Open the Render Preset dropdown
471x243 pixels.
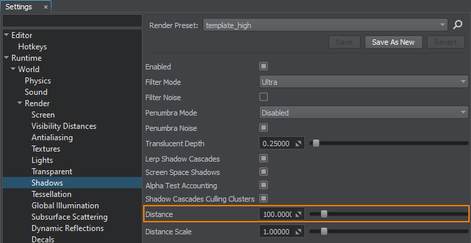(x=325, y=25)
